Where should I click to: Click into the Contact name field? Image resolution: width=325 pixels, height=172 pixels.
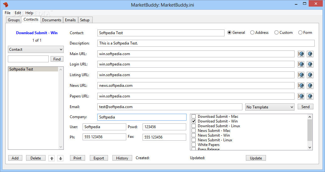click(x=161, y=33)
